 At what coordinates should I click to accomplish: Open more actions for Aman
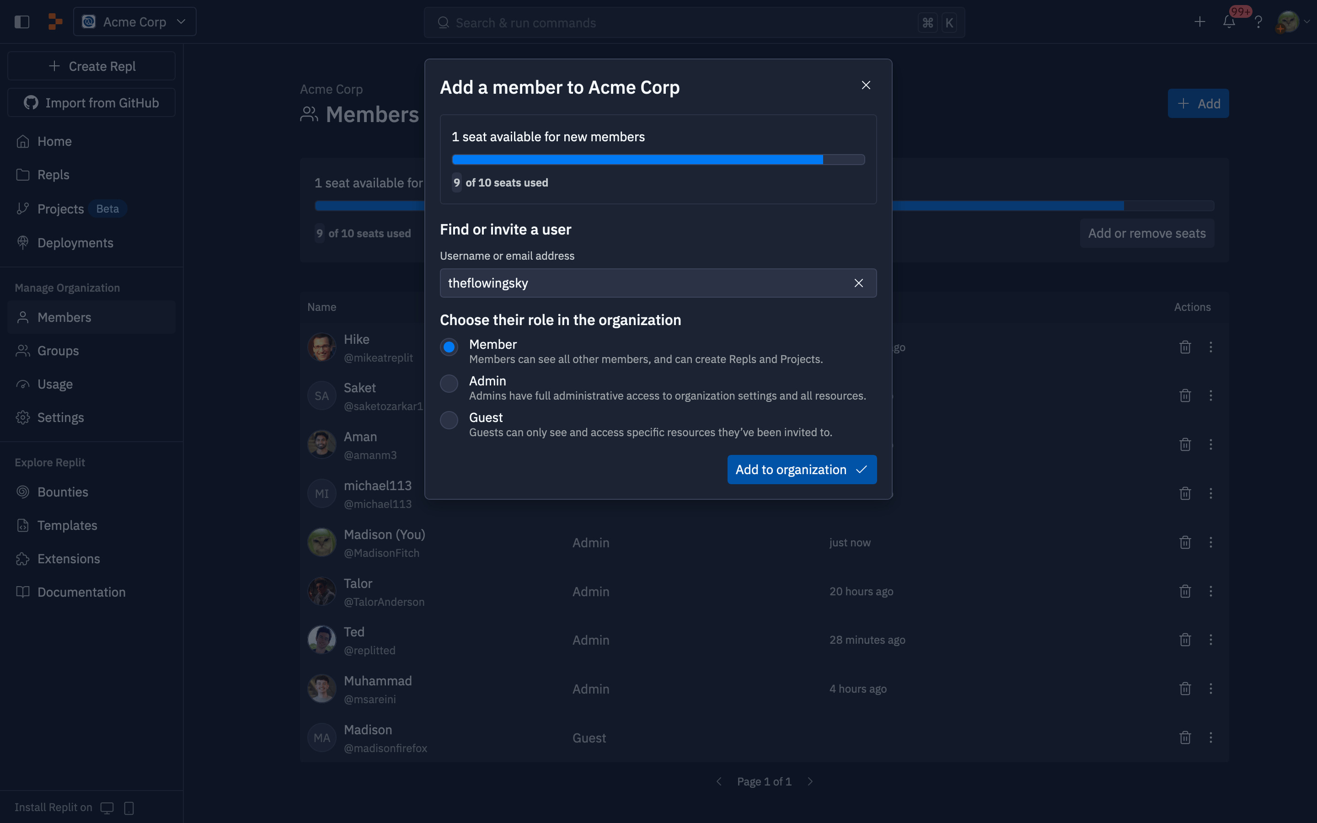1211,445
